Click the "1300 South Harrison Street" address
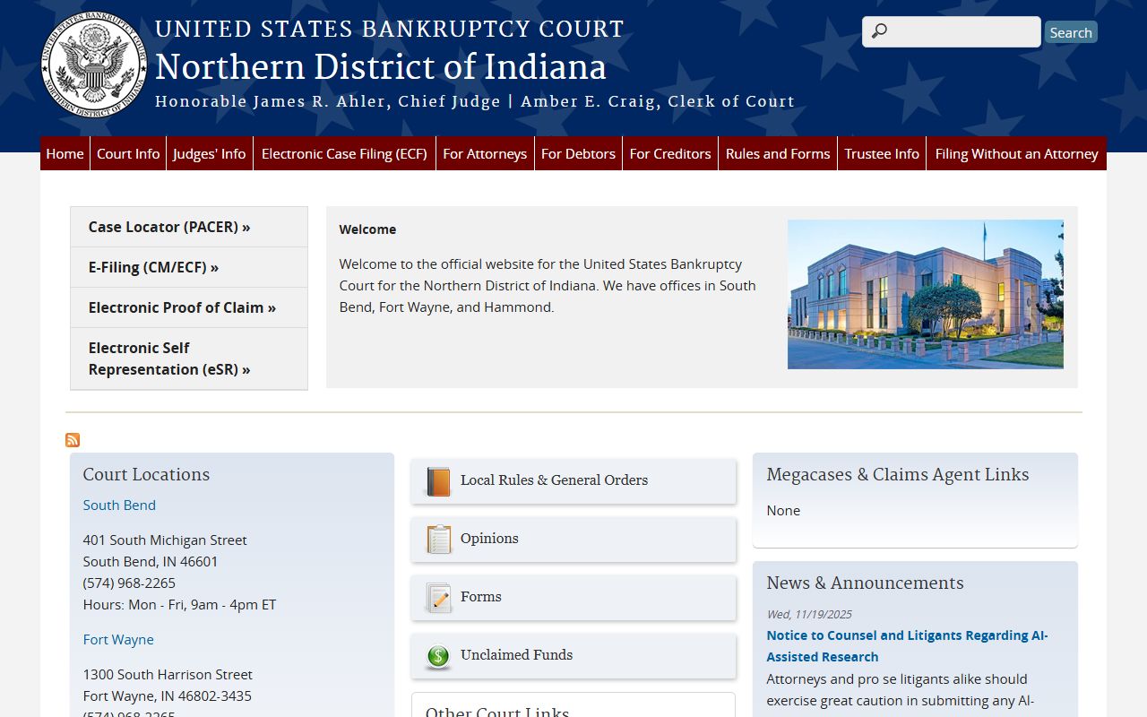 click(x=168, y=674)
